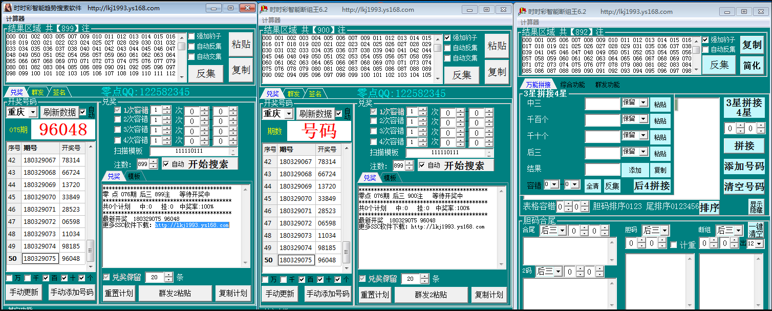Uncheck 强加豹子 in the 892注 window
This screenshot has width=772, height=311.
(x=706, y=40)
